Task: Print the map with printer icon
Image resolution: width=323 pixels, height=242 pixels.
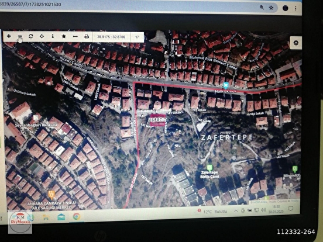Action: 87,37
